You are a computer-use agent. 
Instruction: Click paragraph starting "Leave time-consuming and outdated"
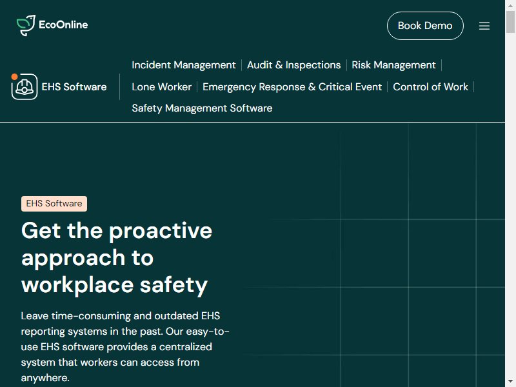(125, 347)
